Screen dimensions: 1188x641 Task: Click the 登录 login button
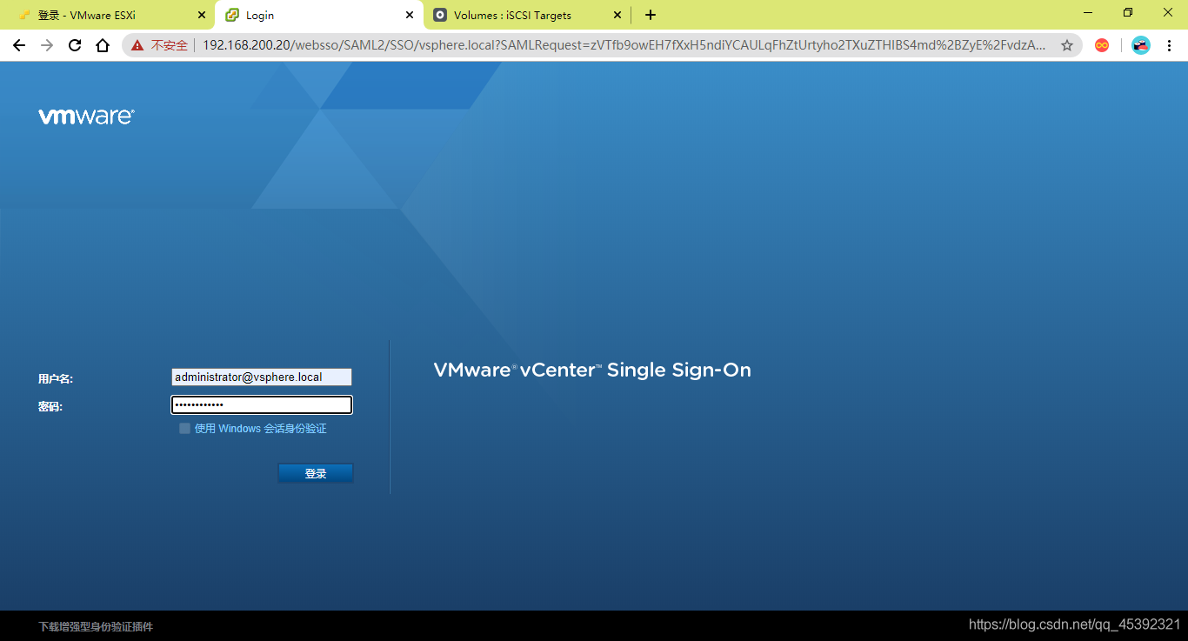click(x=316, y=473)
